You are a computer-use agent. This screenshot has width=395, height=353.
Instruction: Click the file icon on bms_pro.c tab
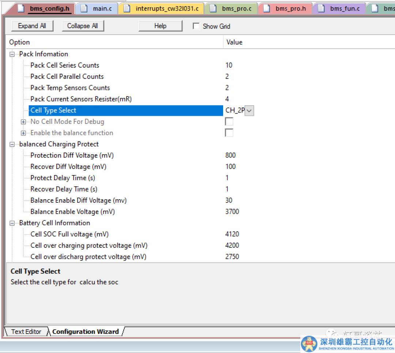213,8
